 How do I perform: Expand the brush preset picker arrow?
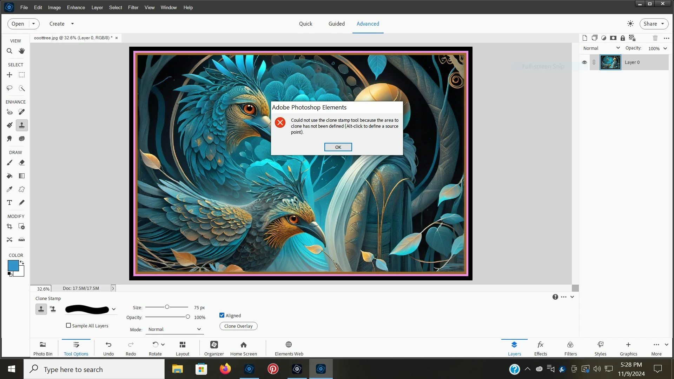114,309
